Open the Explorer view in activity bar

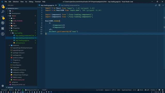3,6
